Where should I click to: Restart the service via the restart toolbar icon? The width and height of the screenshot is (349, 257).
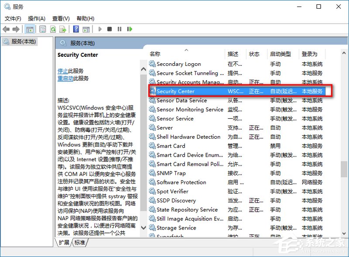tap(130, 29)
